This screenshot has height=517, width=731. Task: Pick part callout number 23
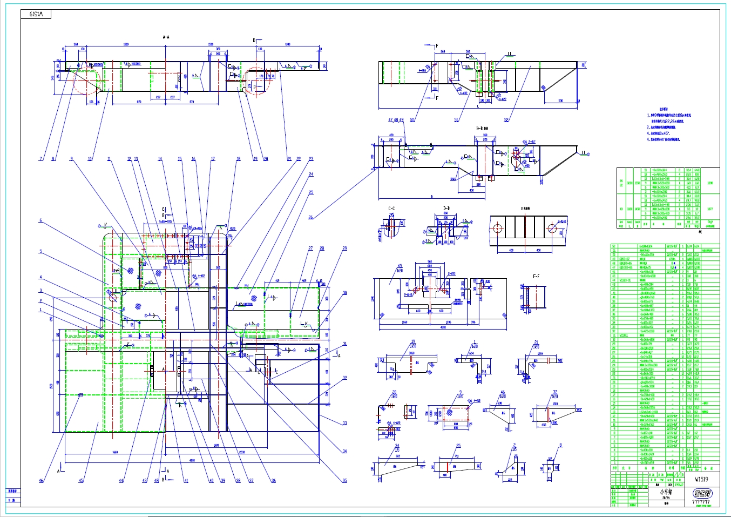pyautogui.click(x=311, y=159)
